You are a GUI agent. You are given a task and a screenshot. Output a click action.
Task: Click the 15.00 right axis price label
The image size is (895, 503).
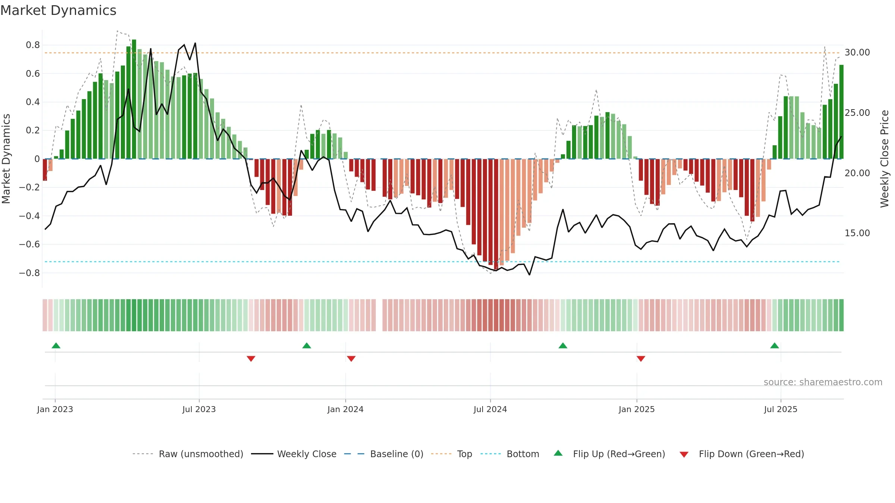[x=857, y=233]
